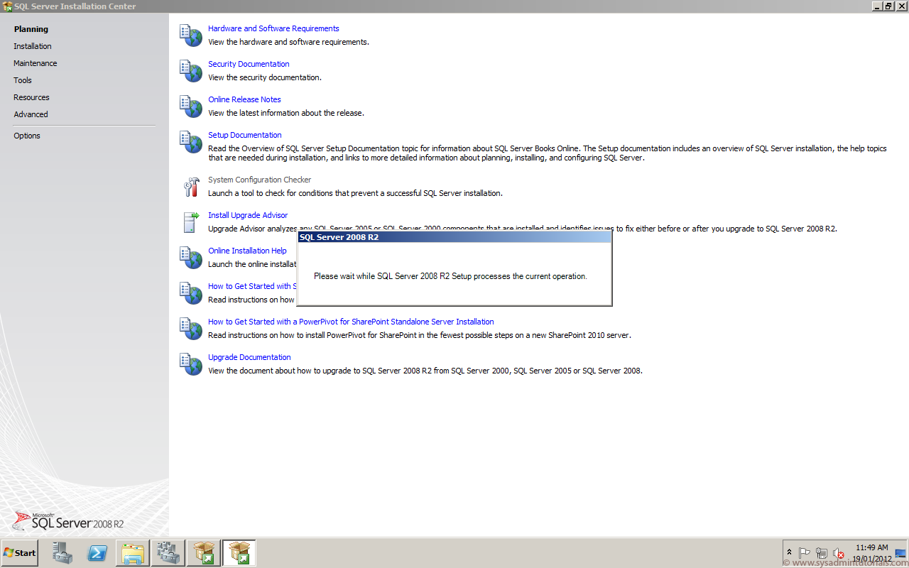
Task: Show hidden system tray icons
Action: click(x=789, y=553)
